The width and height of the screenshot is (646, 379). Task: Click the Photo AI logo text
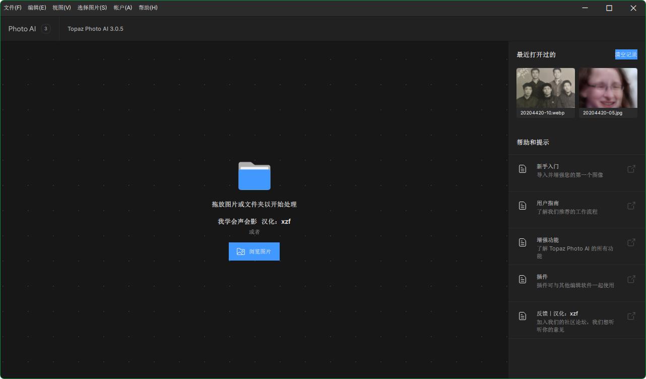coord(22,29)
